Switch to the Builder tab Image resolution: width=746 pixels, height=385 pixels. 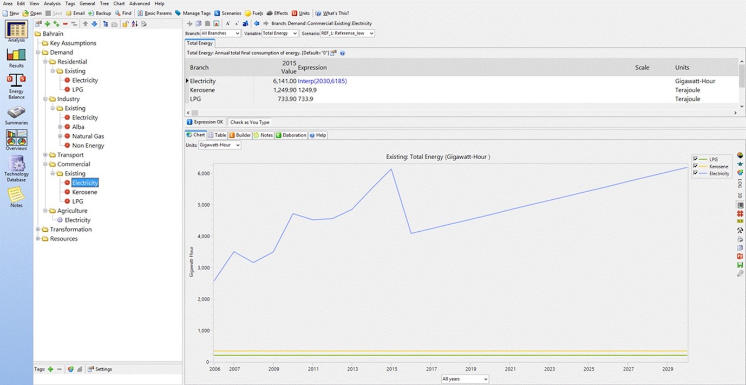click(x=240, y=135)
